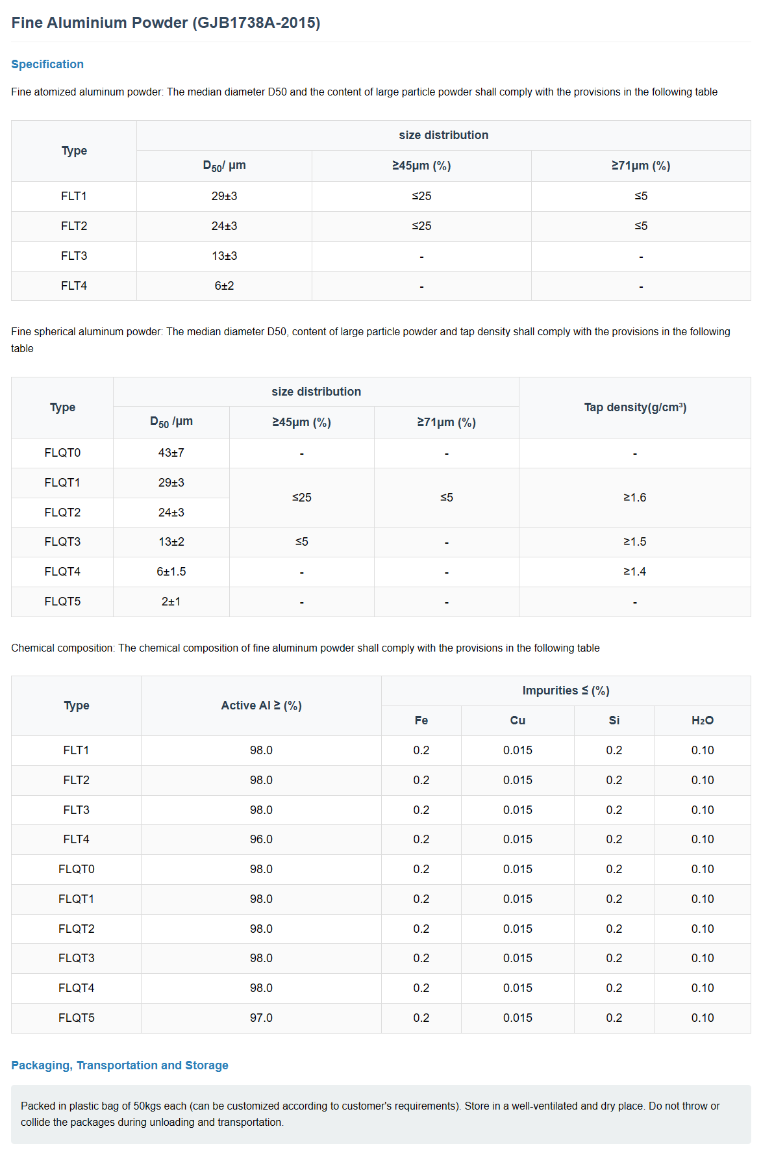The height and width of the screenshot is (1157, 761).
Task: Click the Fe impurity column header
Action: 421,720
